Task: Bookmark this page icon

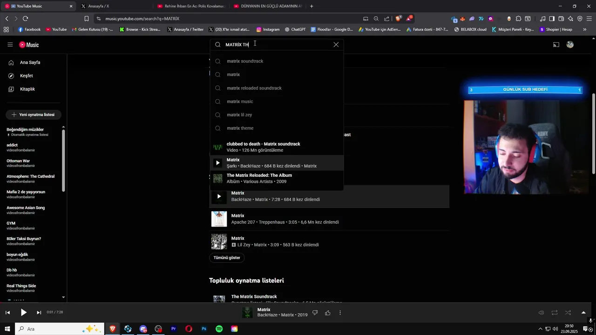Action: tap(87, 19)
